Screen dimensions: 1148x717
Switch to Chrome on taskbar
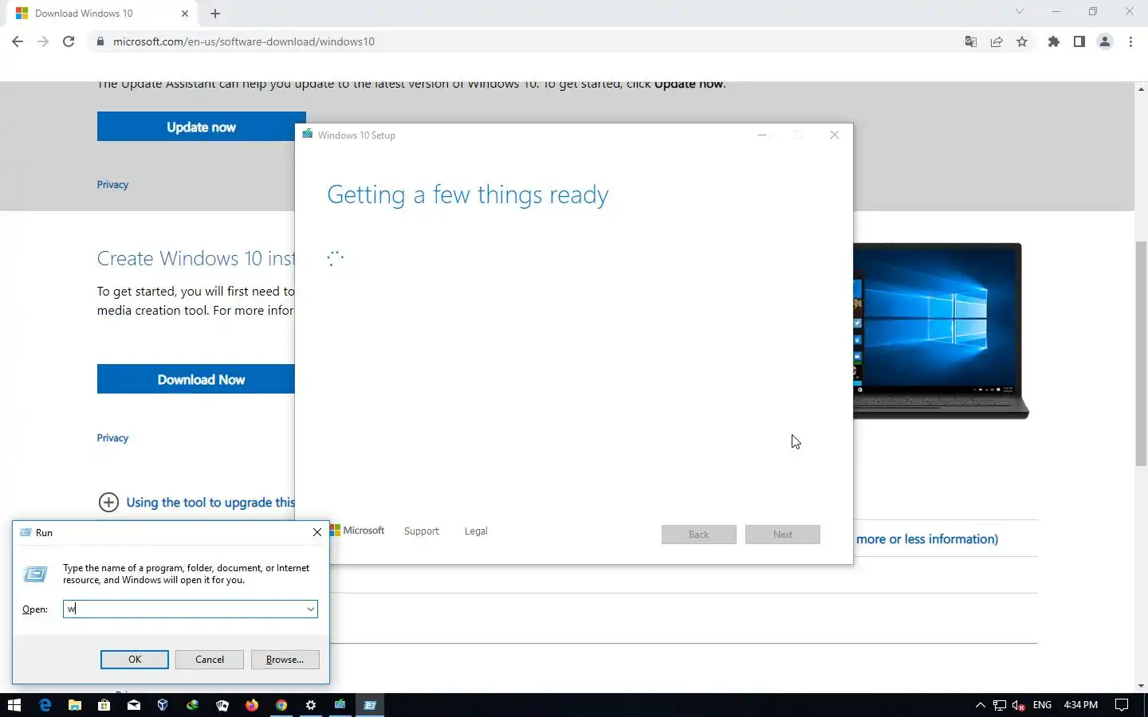tap(281, 705)
